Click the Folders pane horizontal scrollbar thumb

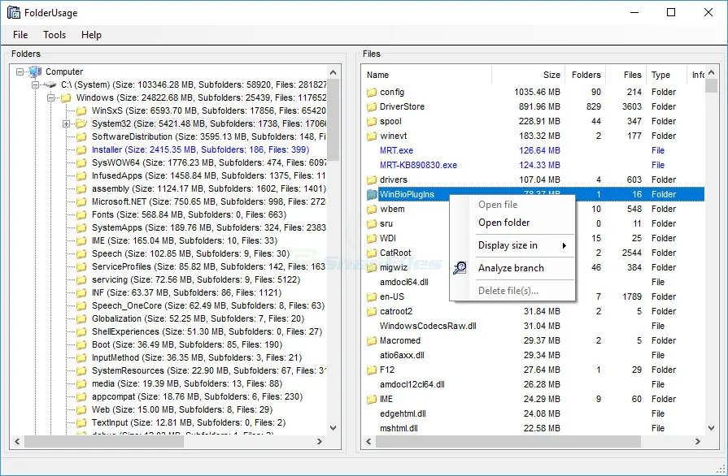(103, 442)
